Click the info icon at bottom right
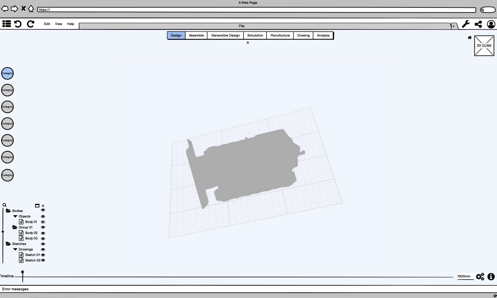This screenshot has width=497, height=298. point(491,276)
